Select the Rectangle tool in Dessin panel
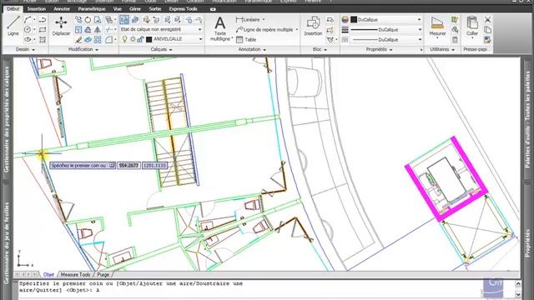This screenshot has width=534, height=300. [43, 30]
